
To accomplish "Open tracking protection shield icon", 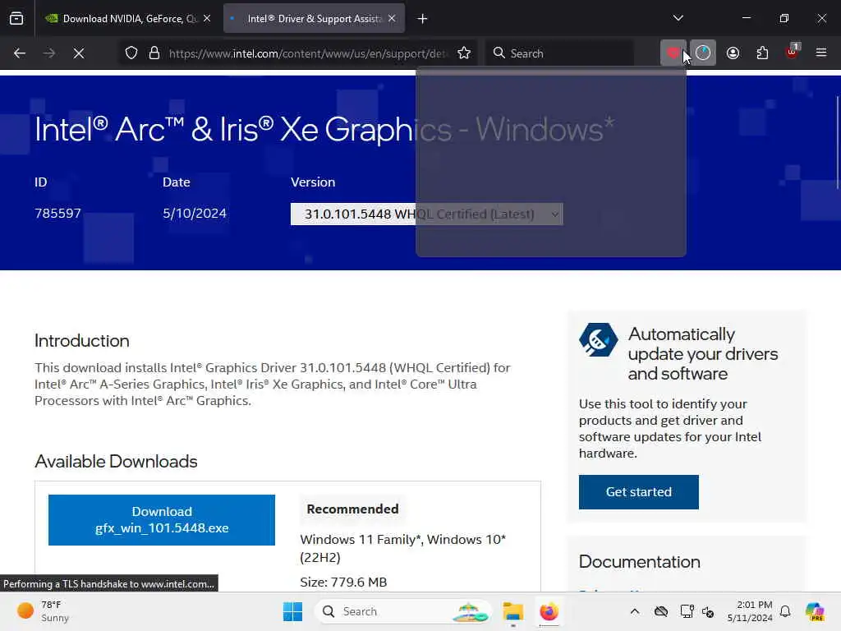I will 131,53.
